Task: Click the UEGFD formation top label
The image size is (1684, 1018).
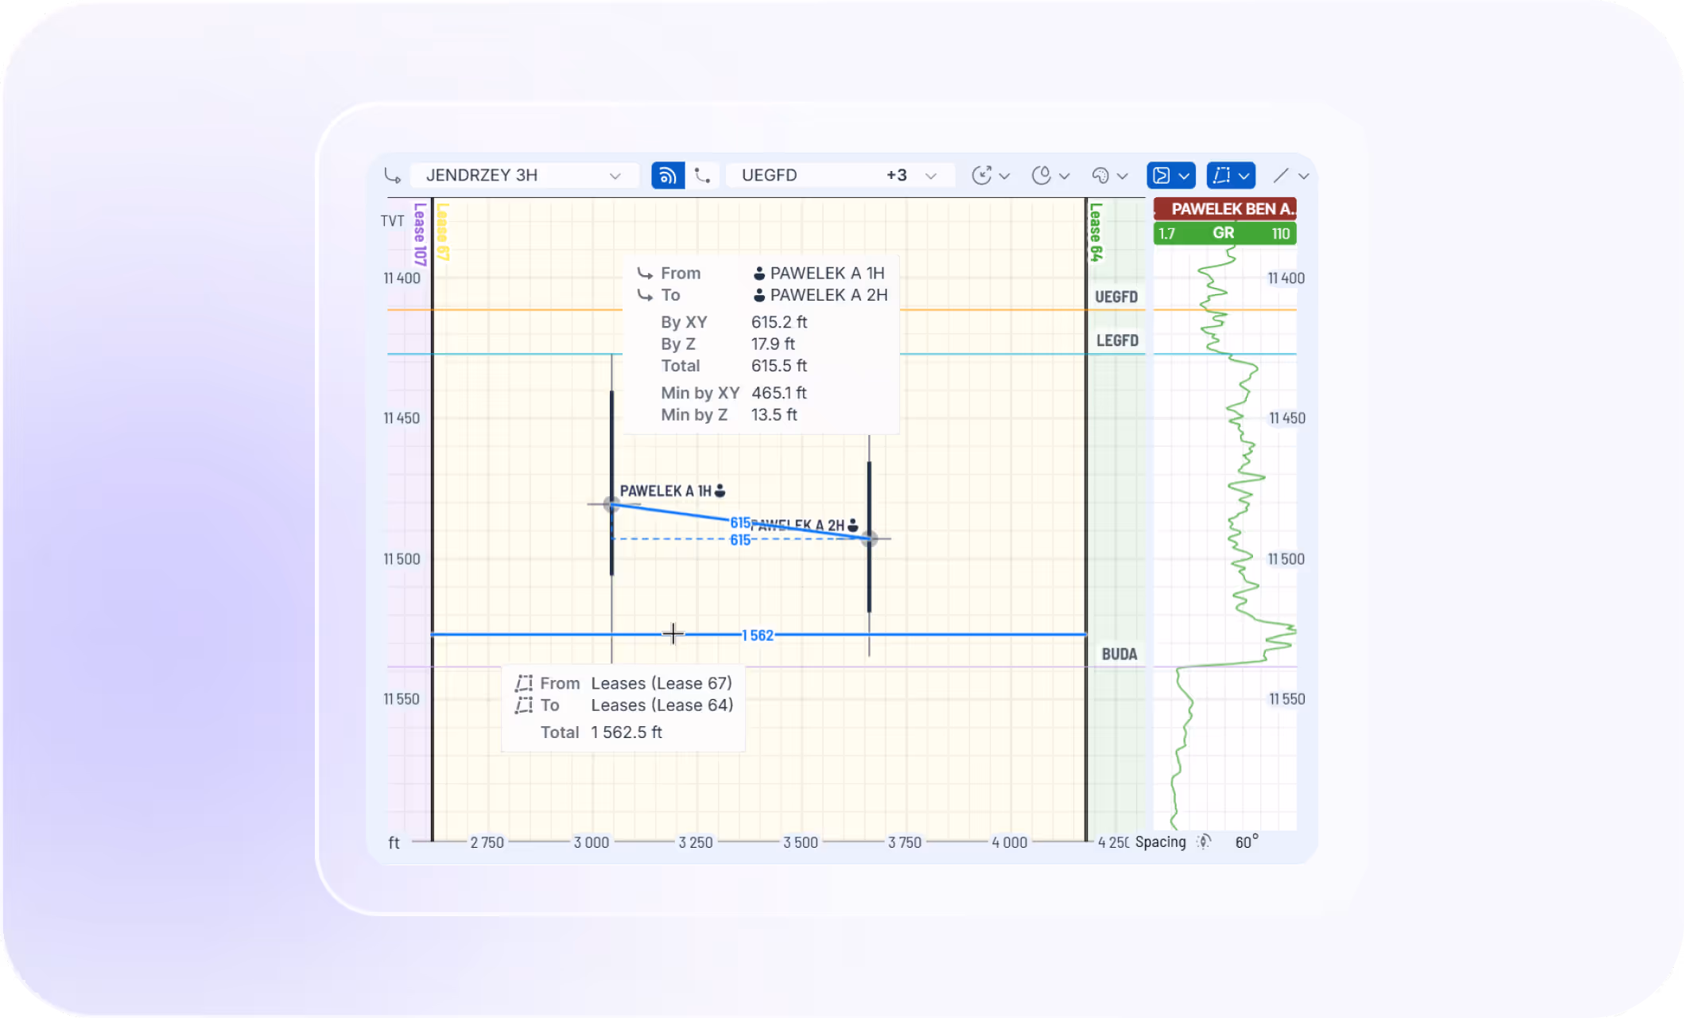Action: click(x=1116, y=297)
